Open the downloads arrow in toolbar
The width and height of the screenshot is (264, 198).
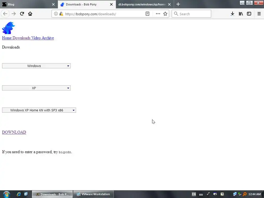click(x=233, y=14)
